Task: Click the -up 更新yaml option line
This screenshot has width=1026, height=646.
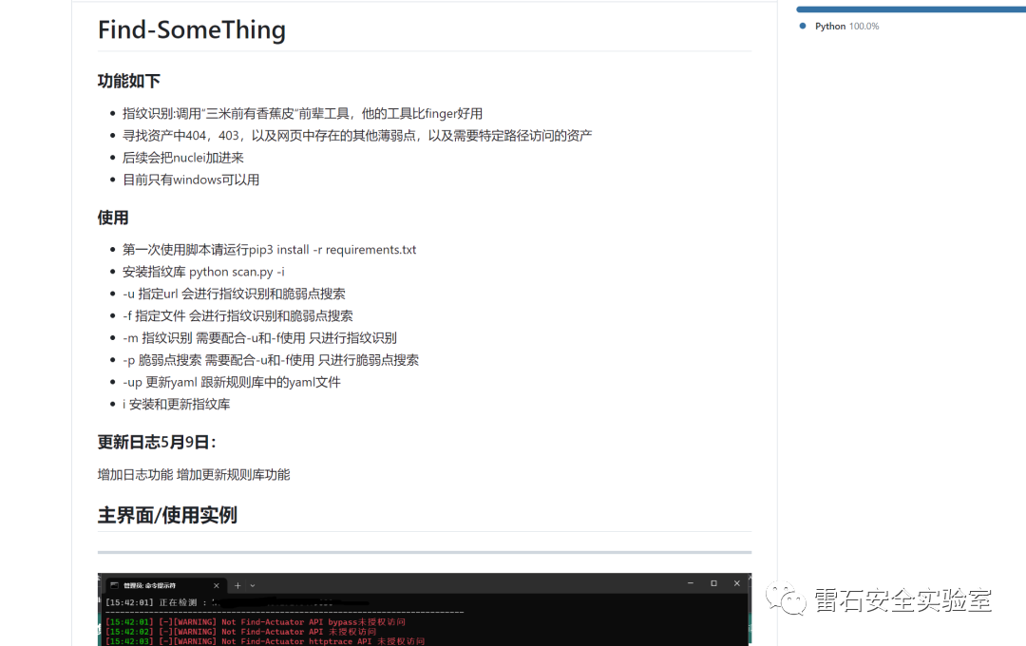Action: click(x=232, y=382)
